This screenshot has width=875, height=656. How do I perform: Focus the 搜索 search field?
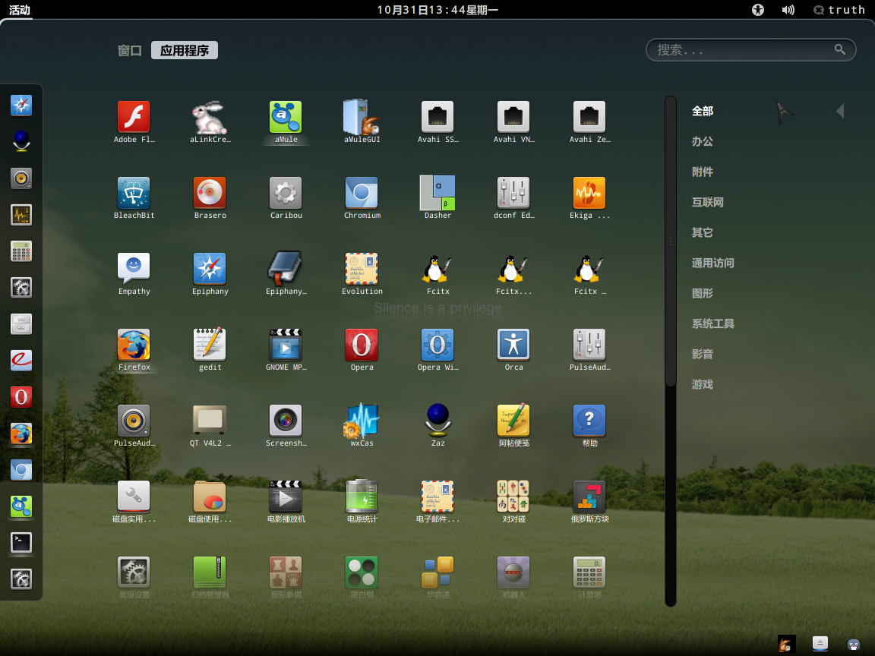coord(750,49)
